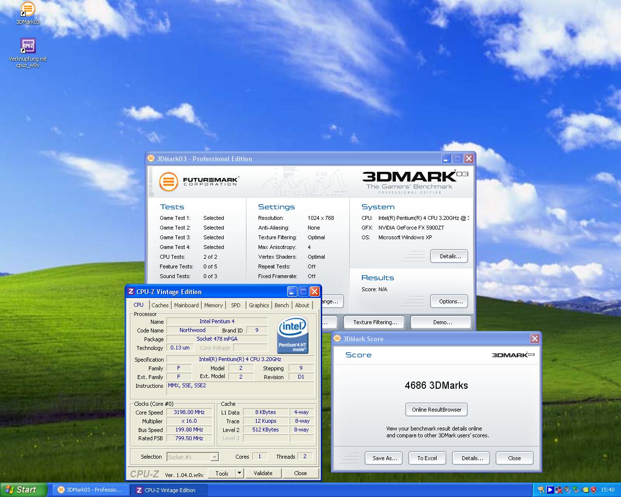Click the blue play icon in system tray

[550, 490]
